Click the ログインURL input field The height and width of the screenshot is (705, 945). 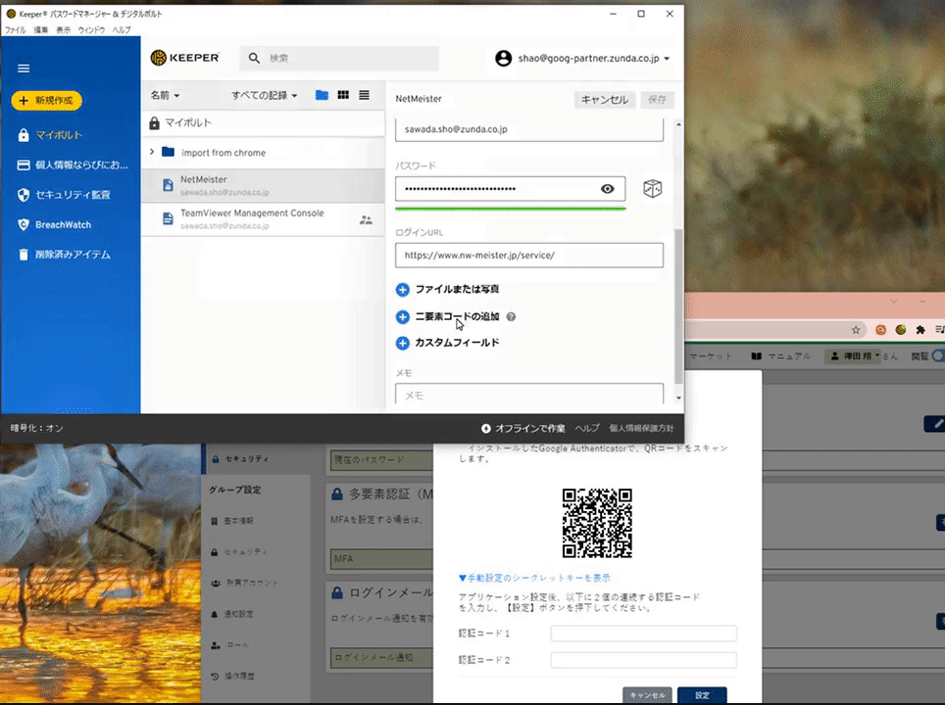click(528, 256)
